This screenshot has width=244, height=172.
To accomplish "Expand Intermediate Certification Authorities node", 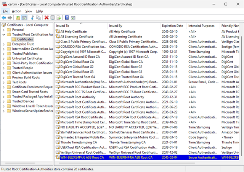I will pos(4,49).
